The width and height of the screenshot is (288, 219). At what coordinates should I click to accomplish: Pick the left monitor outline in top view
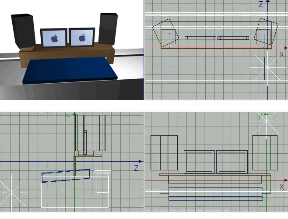(200, 38)
